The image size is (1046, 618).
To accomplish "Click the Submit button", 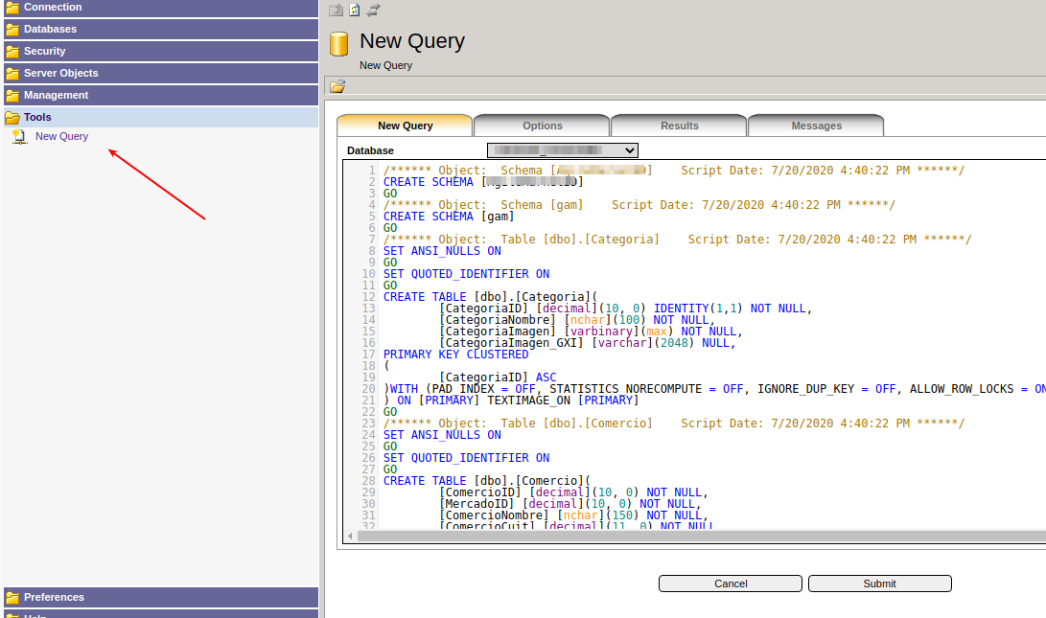I will (879, 584).
